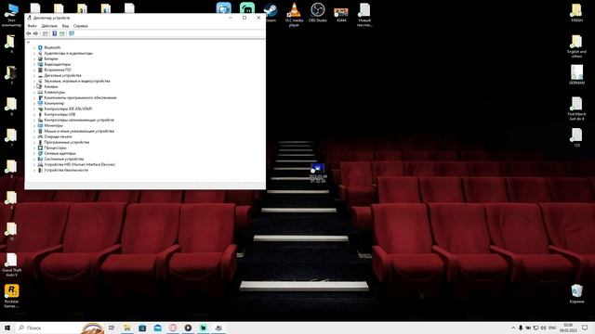Open the Действие menu

[x=49, y=26]
